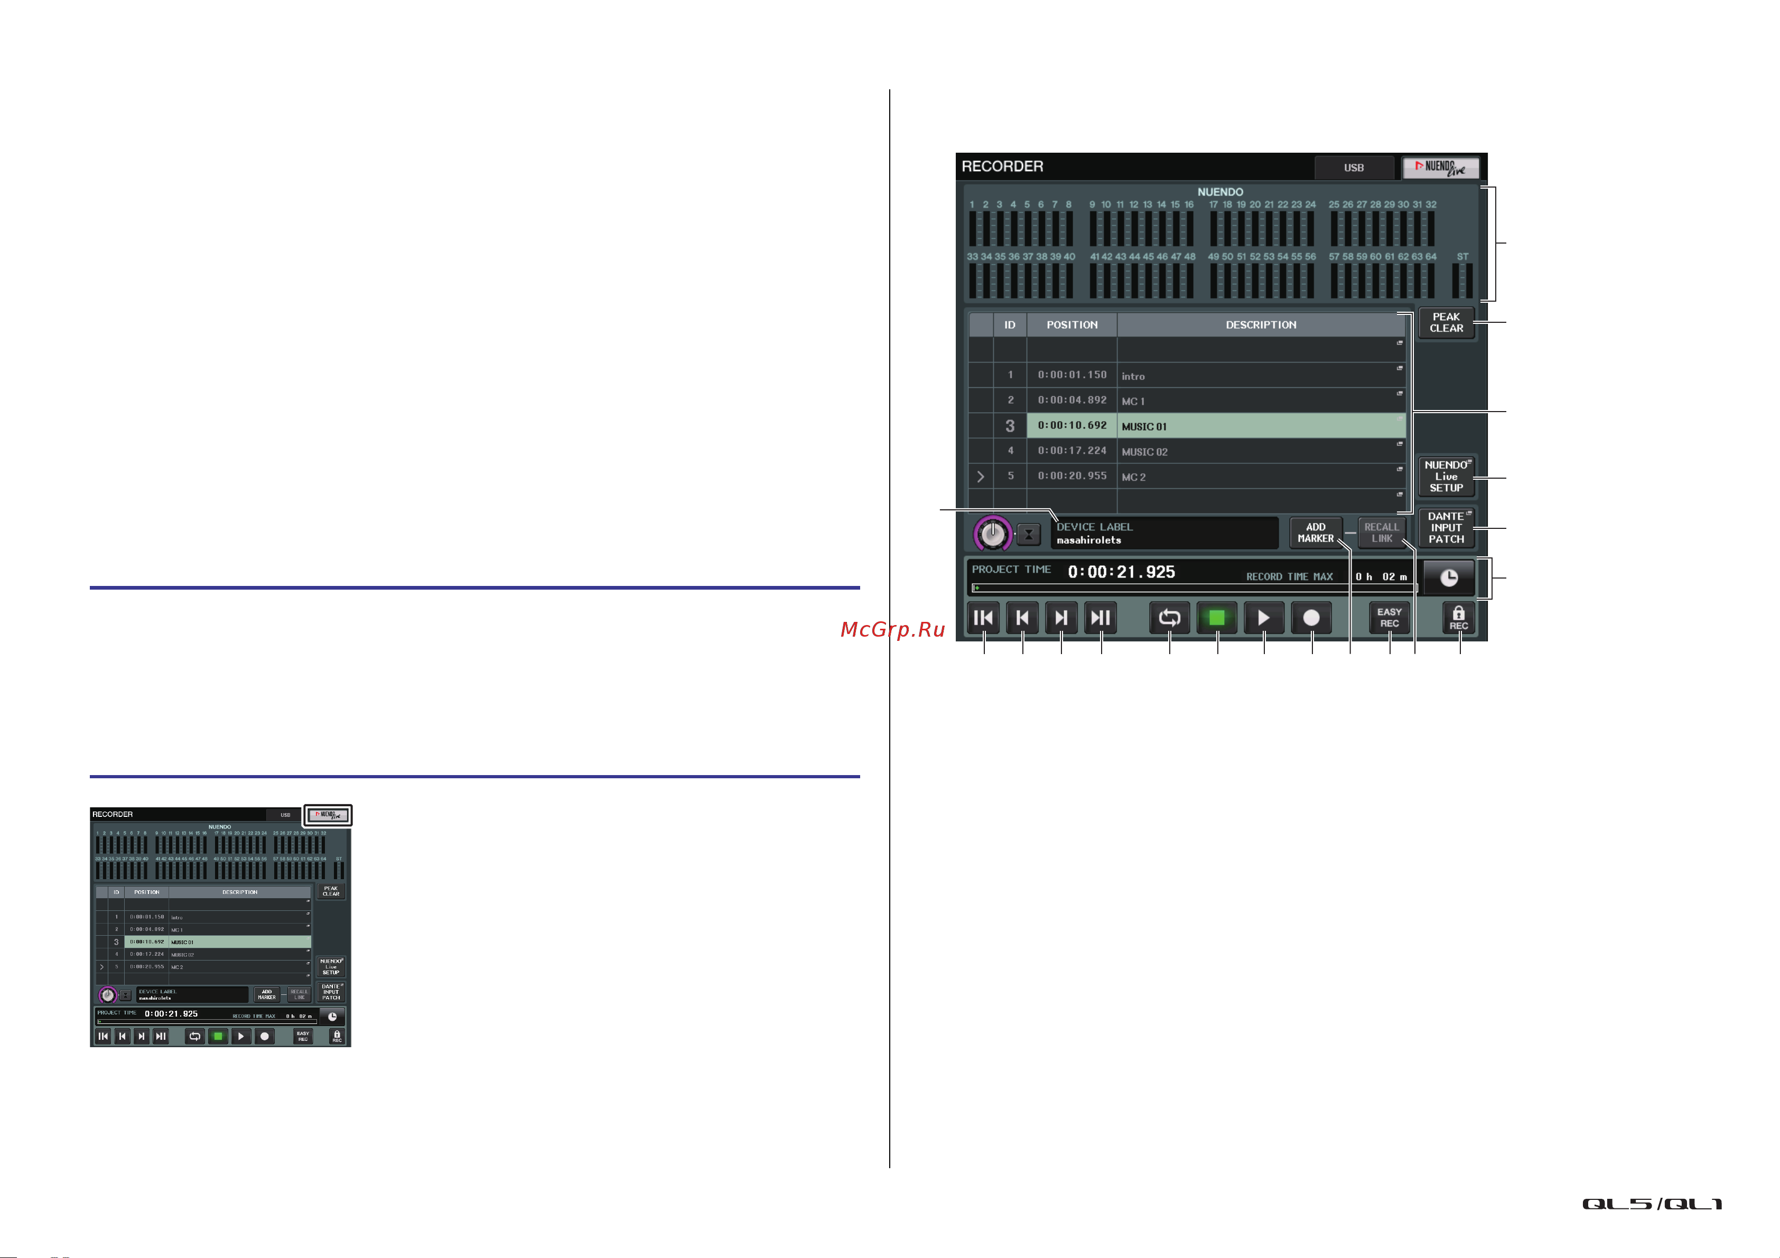Click green stop button in small recorder thumbnail
The image size is (1780, 1258).
[x=218, y=1036]
